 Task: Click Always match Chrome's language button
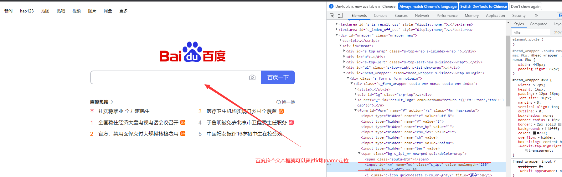(x=428, y=6)
